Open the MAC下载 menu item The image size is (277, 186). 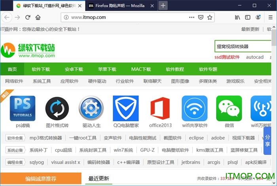pyautogui.click(x=141, y=69)
